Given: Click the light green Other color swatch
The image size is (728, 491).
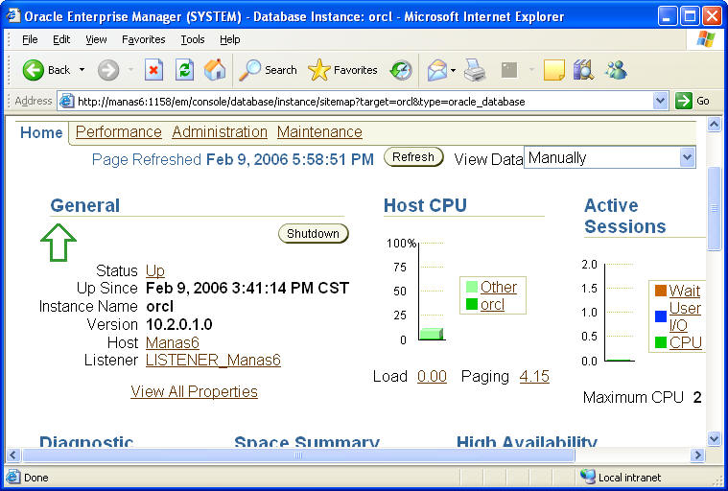Looking at the screenshot, I should tap(472, 287).
